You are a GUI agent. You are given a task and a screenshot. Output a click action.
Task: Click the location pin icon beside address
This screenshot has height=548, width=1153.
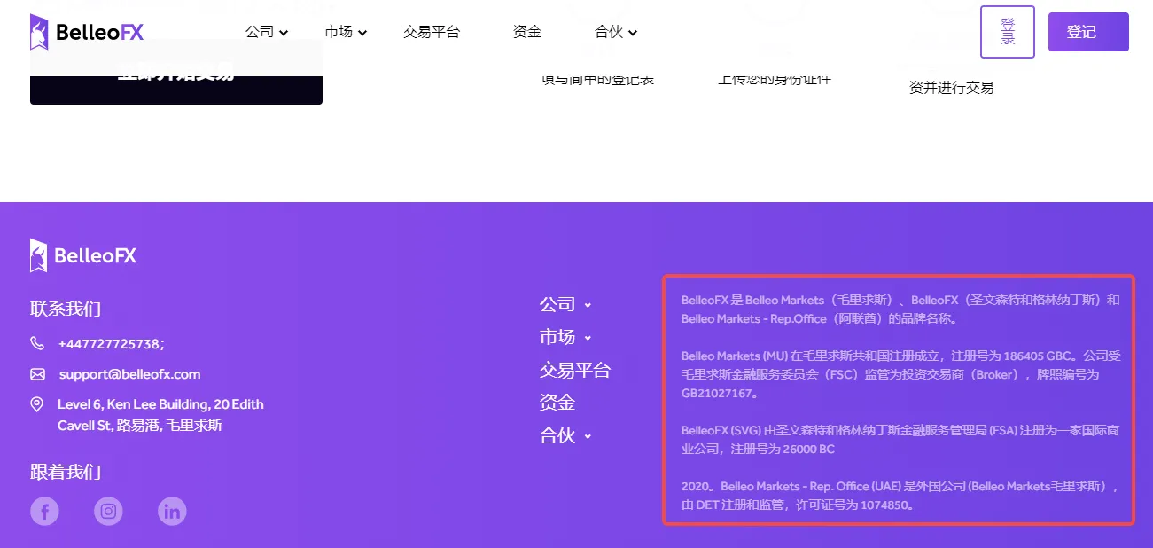[x=37, y=404]
